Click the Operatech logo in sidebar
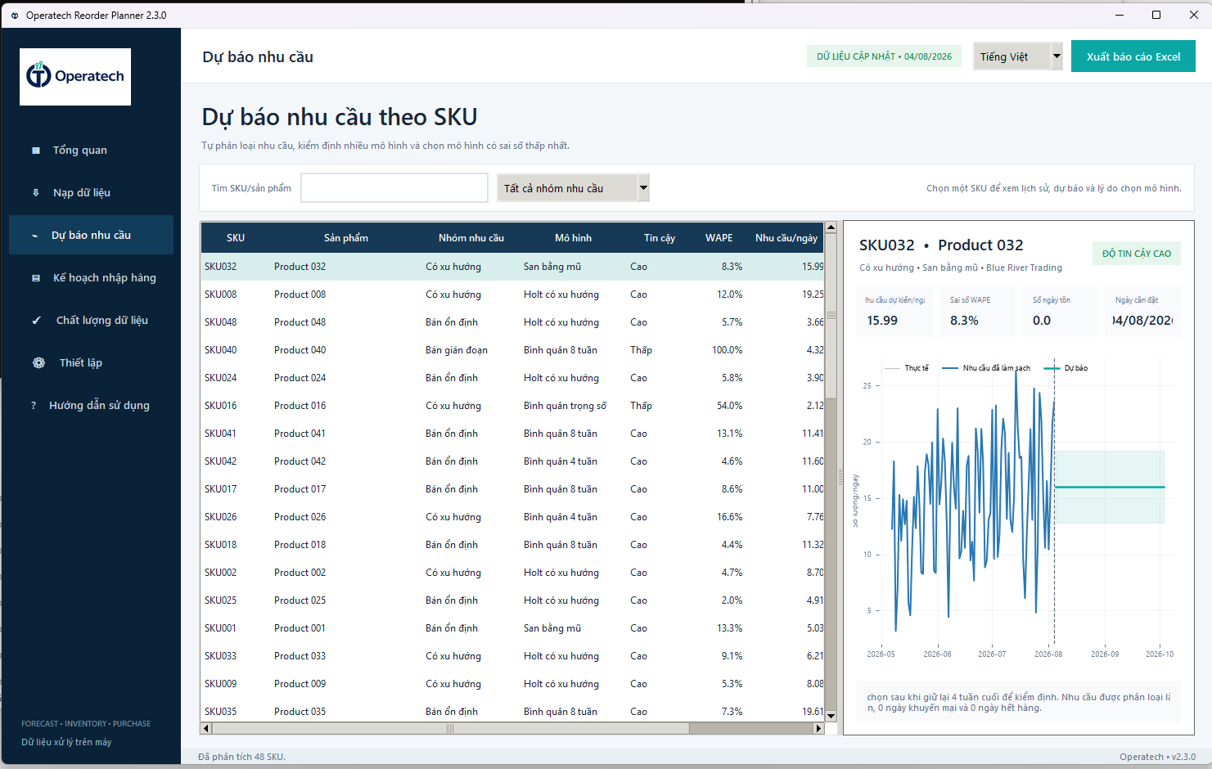This screenshot has width=1212, height=769. [75, 76]
